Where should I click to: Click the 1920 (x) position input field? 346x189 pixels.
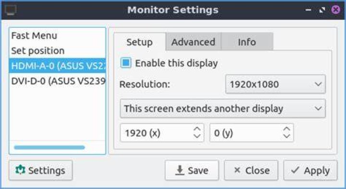pyautogui.click(x=156, y=133)
